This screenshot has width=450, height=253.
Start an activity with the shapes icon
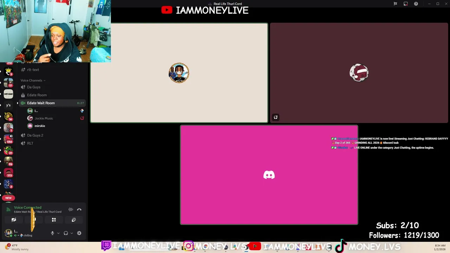pyautogui.click(x=54, y=220)
